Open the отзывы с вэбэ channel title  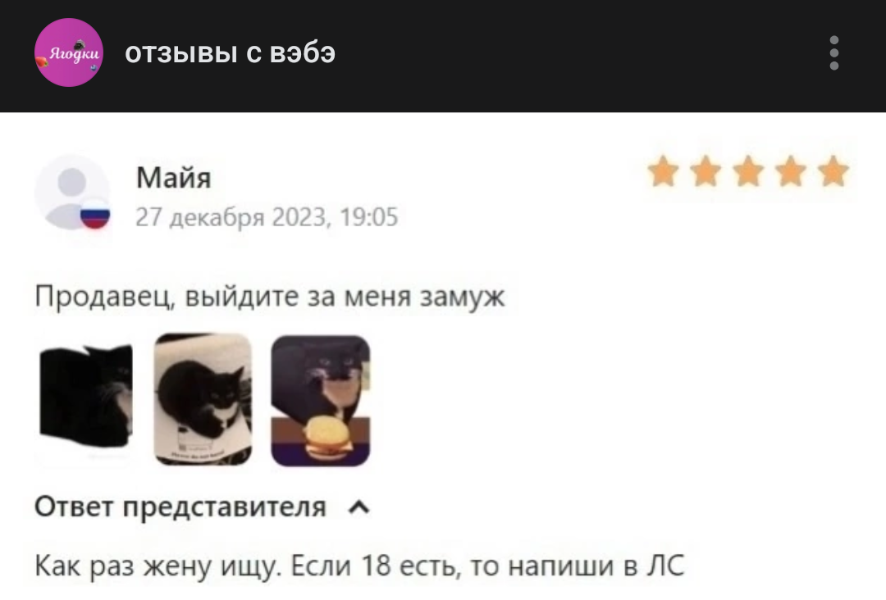click(x=230, y=53)
